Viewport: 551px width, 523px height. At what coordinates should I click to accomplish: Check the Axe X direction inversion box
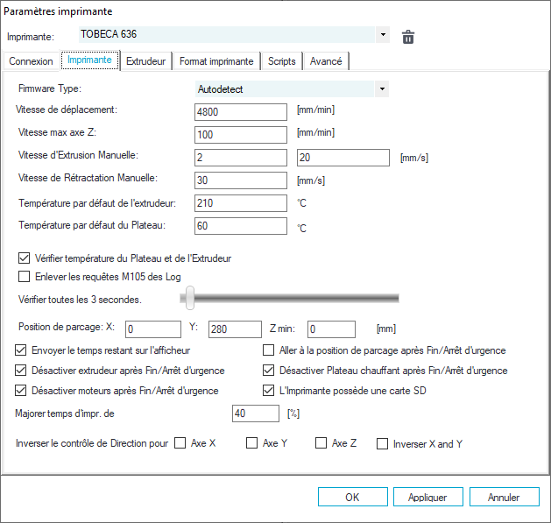tap(180, 443)
